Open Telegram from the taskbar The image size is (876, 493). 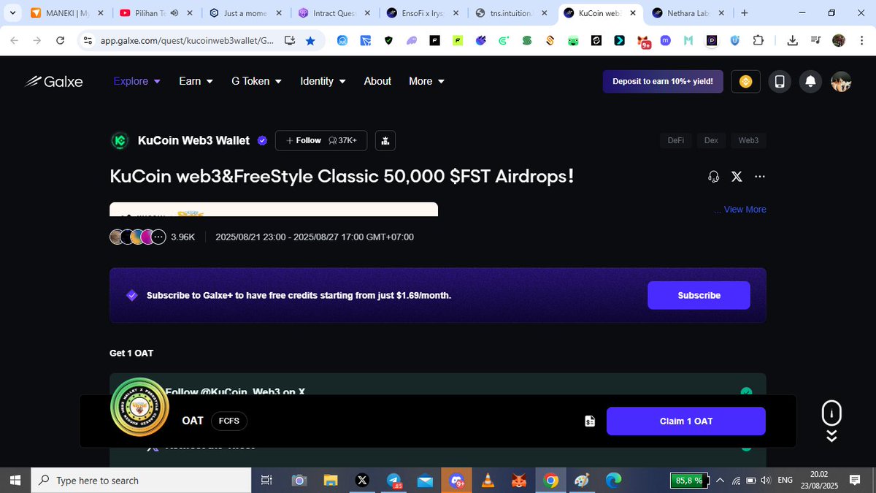point(393,480)
